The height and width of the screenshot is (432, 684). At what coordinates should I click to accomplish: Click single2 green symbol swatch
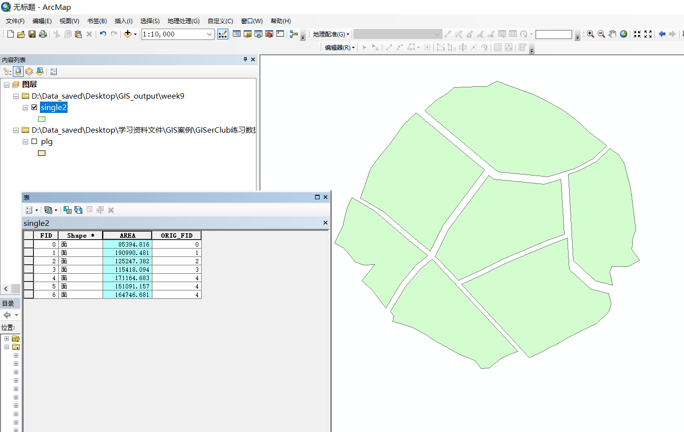41,119
